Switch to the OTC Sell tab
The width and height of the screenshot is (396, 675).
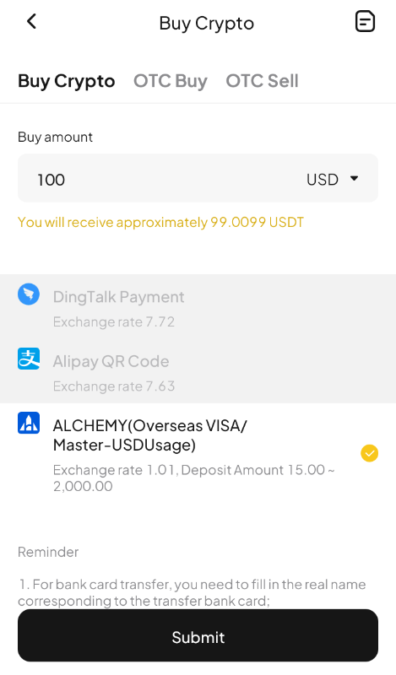262,81
